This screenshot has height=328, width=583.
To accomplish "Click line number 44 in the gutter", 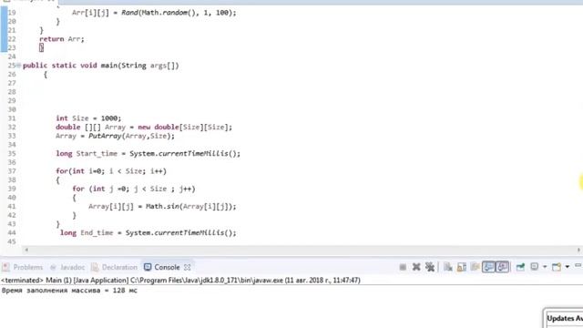I will pyautogui.click(x=12, y=233).
